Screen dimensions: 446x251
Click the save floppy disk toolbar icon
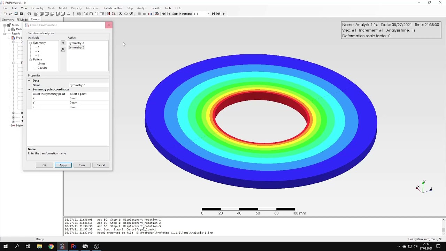(21, 14)
